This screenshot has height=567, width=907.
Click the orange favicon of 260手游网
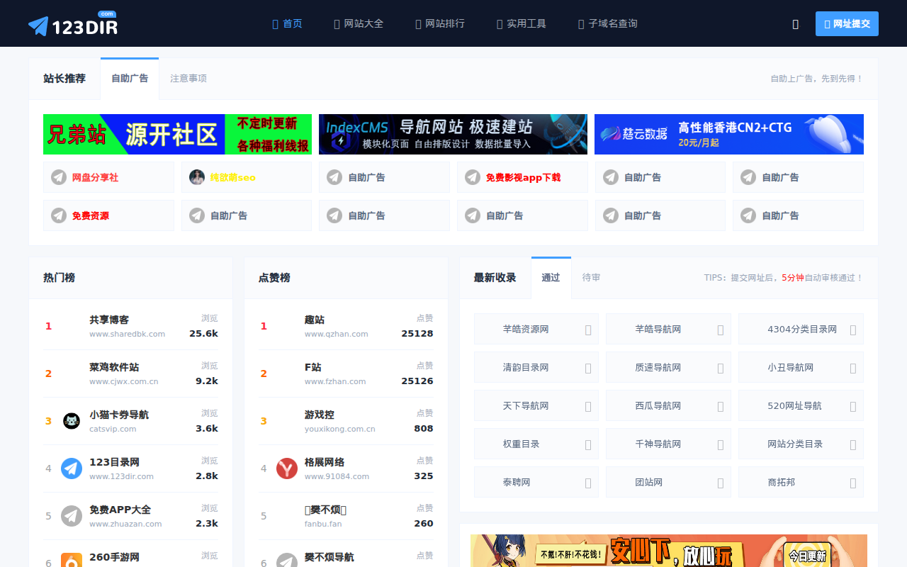tap(72, 559)
